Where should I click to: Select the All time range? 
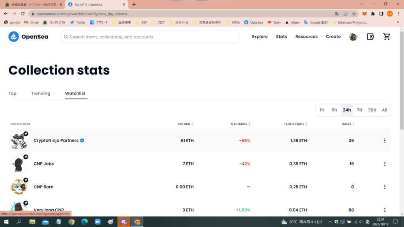[x=384, y=110]
